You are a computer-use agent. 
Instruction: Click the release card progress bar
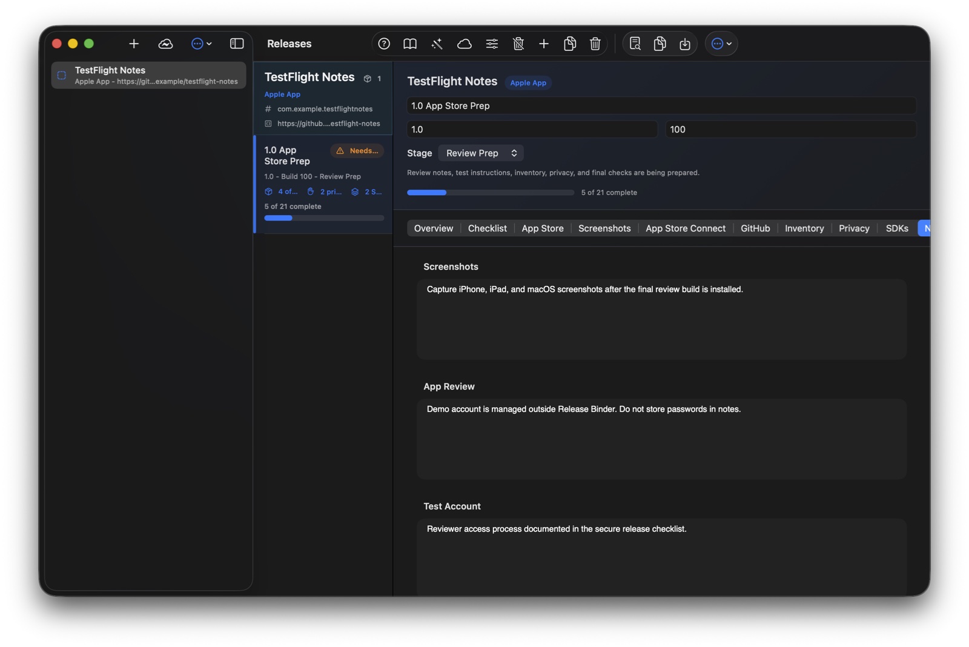coord(324,218)
